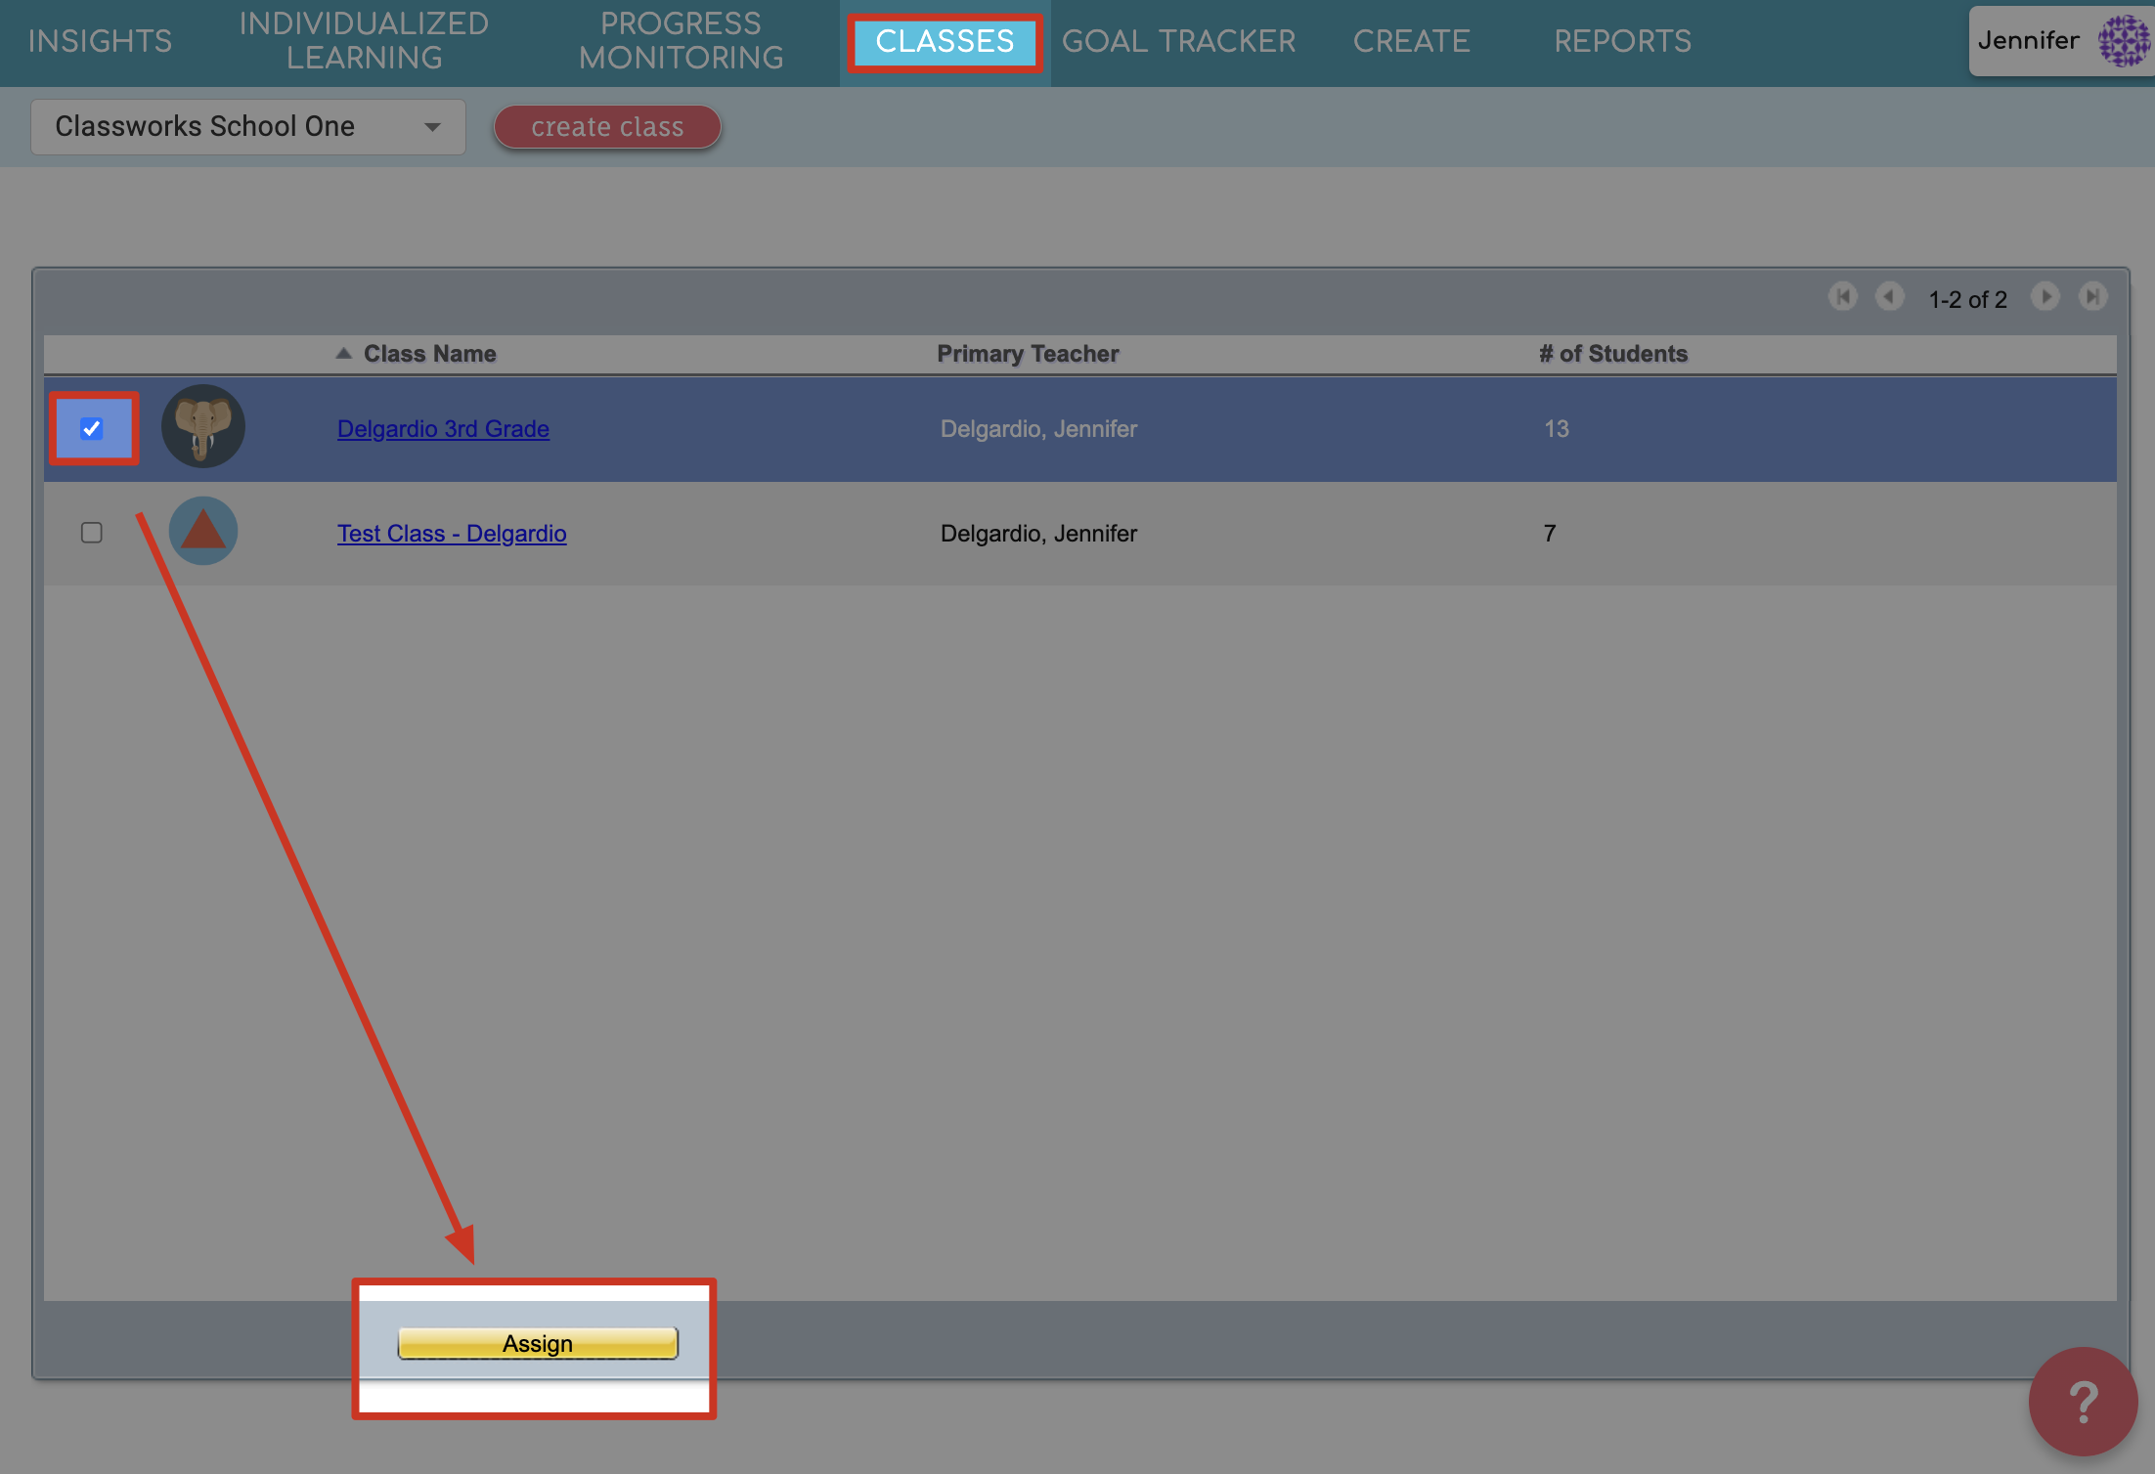Click the elephant avatar for Delgardio 3rd Grade
The width and height of the screenshot is (2155, 1474).
[202, 427]
